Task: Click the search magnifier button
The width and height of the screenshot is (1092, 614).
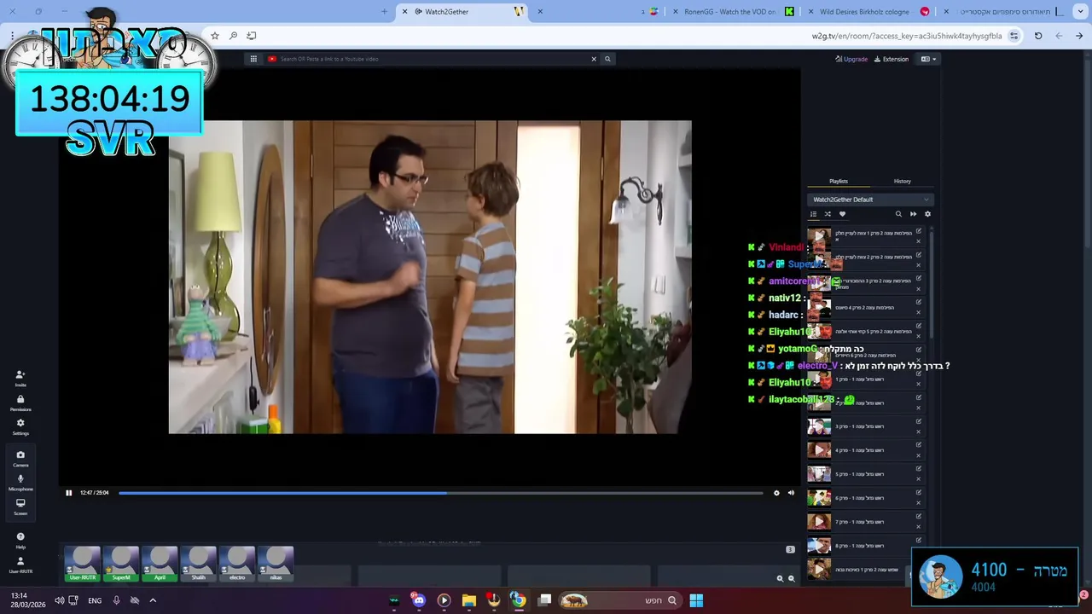Action: [607, 59]
